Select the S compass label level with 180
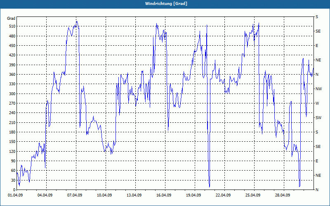 (x=317, y=132)
